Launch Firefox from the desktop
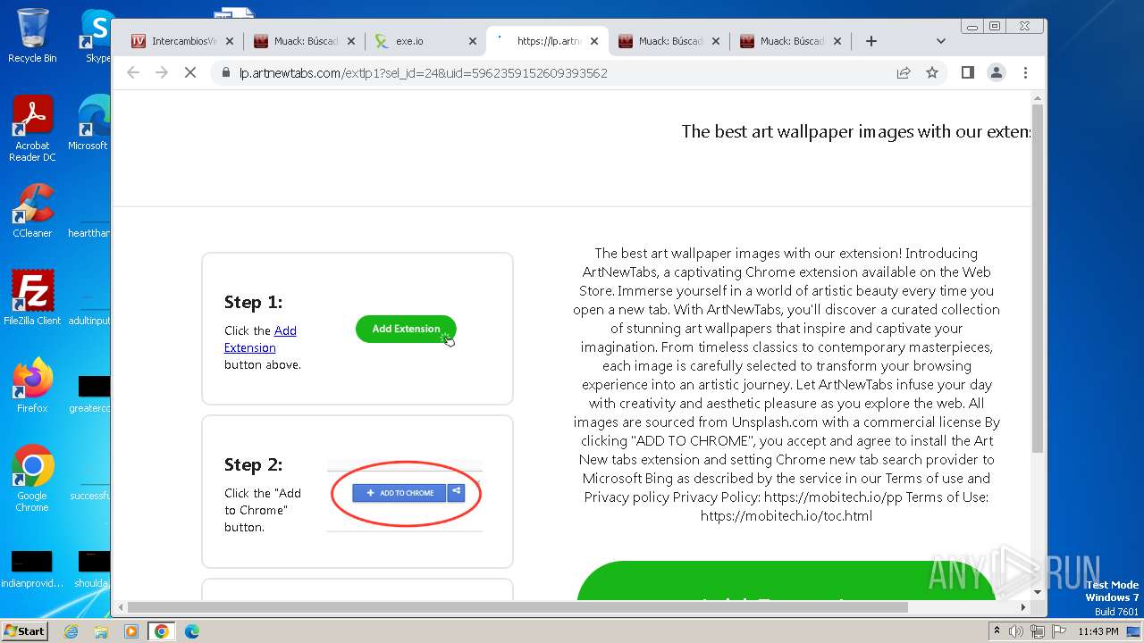Screen dimensions: 1144x643 pos(32,386)
